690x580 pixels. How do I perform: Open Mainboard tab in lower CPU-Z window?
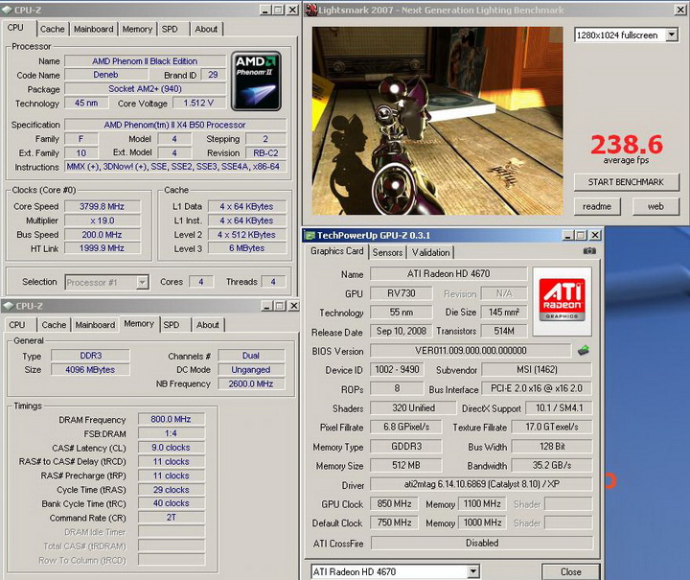point(95,325)
